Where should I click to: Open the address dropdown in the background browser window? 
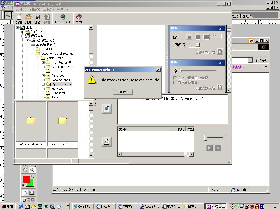(x=250, y=60)
